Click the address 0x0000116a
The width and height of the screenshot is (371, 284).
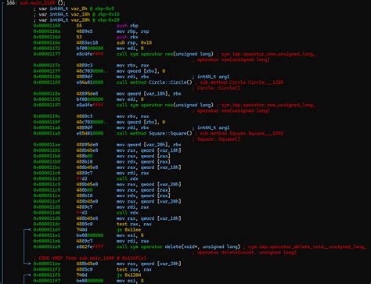click(x=47, y=31)
